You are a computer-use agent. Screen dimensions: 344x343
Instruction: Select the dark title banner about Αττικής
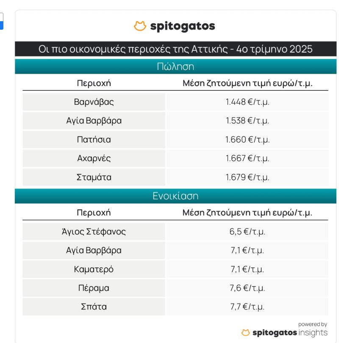coord(175,49)
